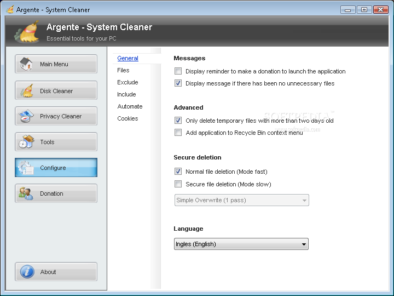Switch to the Include settings tab

pos(126,94)
